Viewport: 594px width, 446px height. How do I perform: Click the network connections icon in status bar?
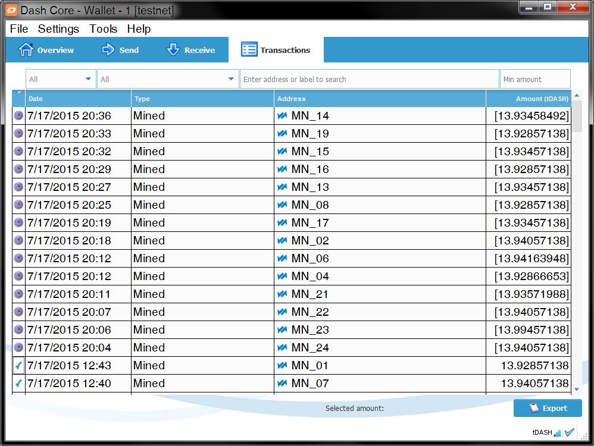(558, 432)
